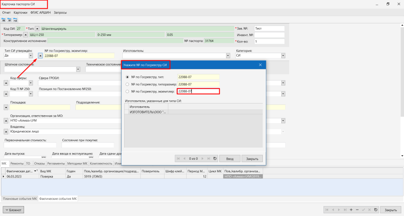404x216 pixels.
Task: Select row 'ИЗГОТОВИТЕЛЬ\ООО' in manufacturers list
Action: [x=193, y=112]
